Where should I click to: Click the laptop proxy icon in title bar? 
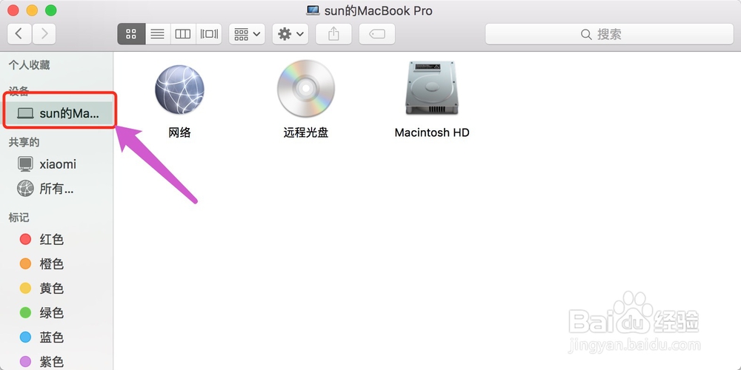pyautogui.click(x=313, y=10)
